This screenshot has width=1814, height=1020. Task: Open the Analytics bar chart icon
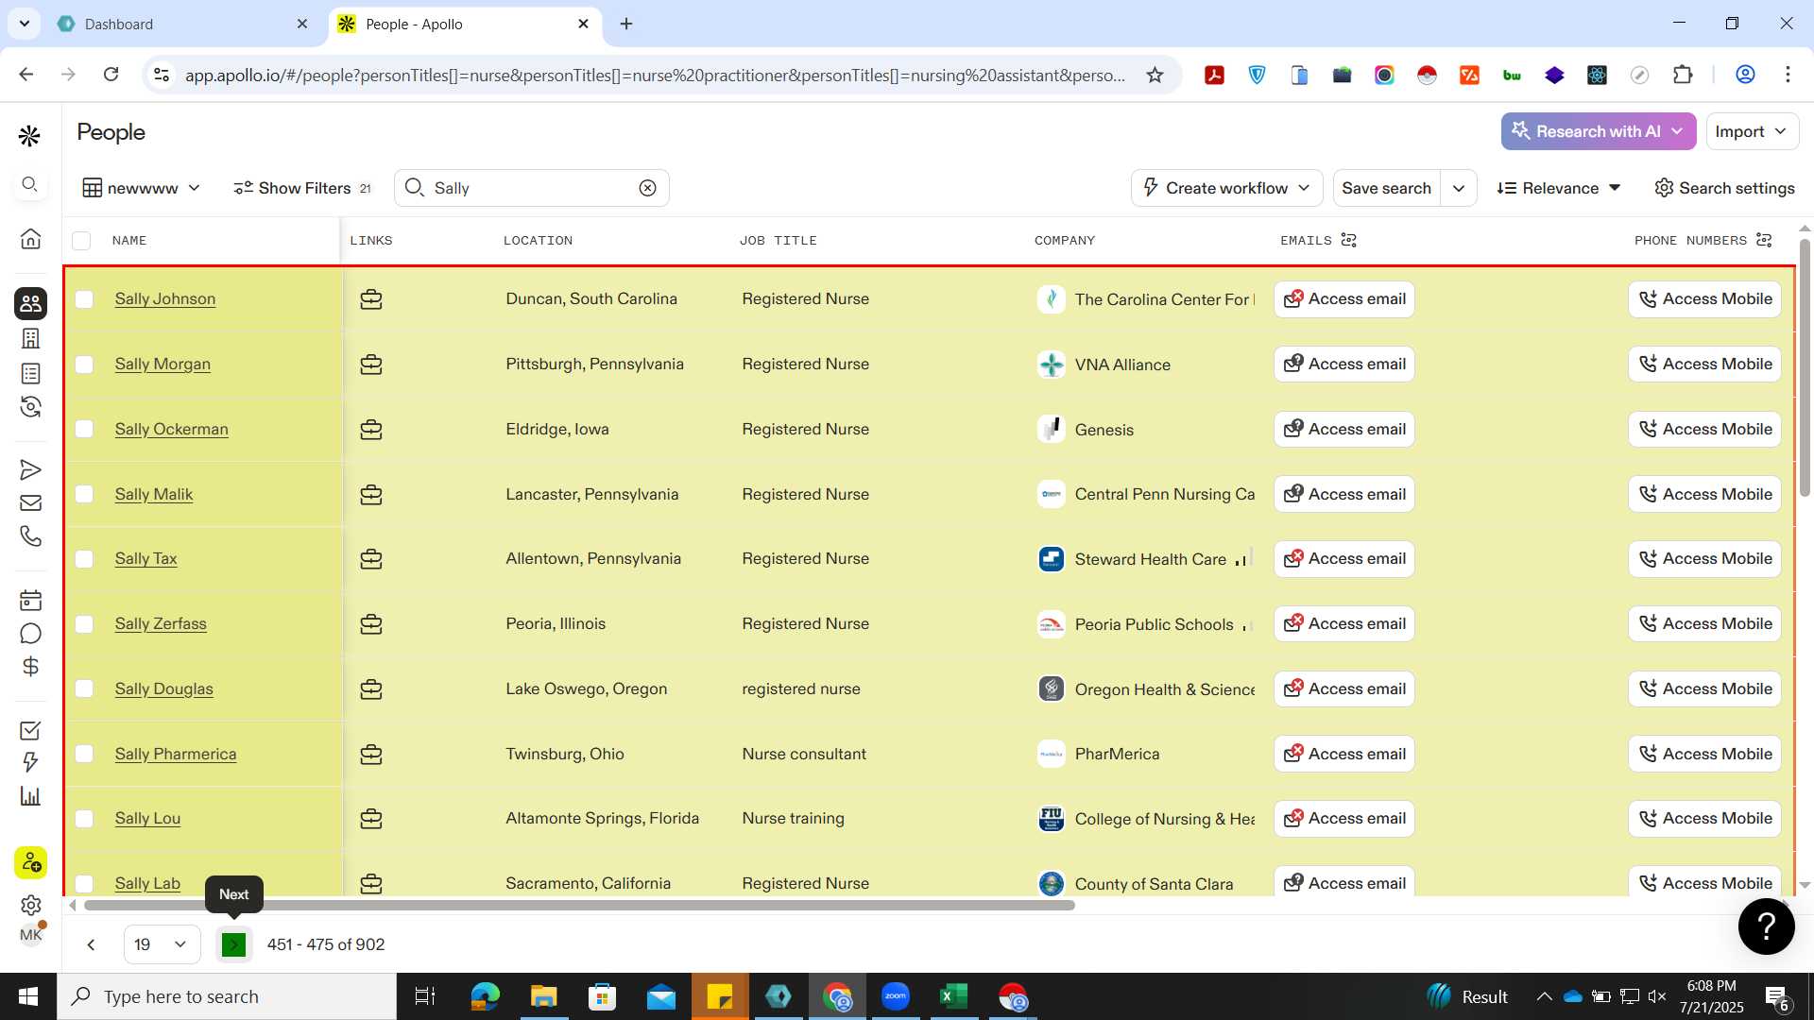coord(30,796)
